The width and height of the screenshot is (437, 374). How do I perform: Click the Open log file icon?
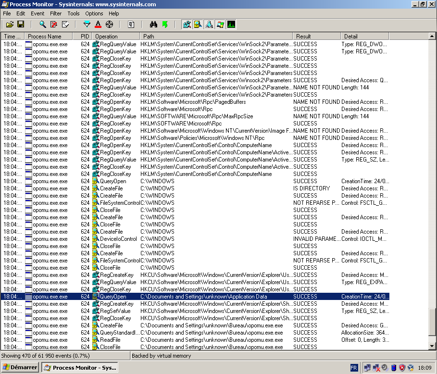10,24
